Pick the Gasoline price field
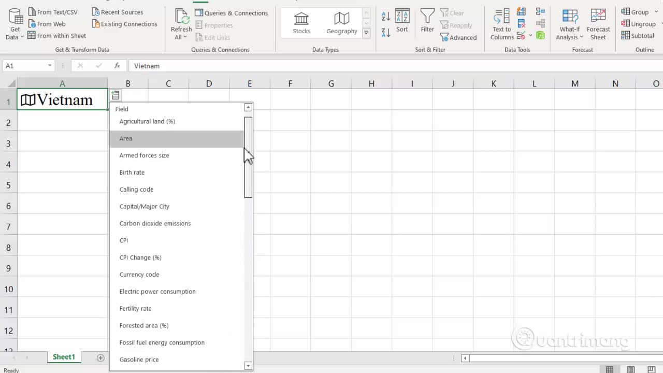 pos(177,360)
